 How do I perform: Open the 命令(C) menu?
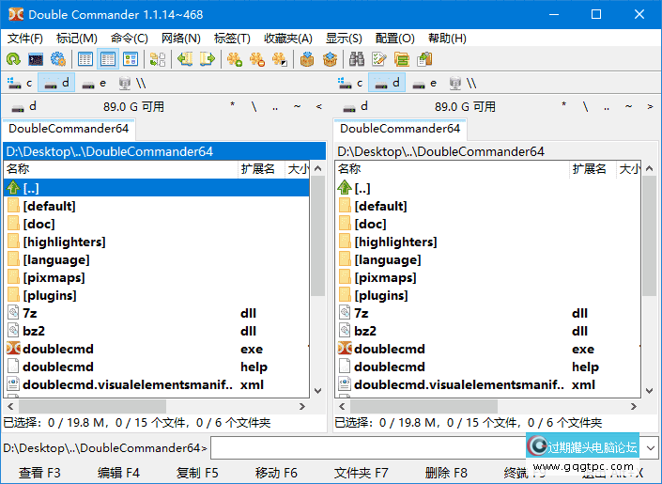pyautogui.click(x=129, y=39)
